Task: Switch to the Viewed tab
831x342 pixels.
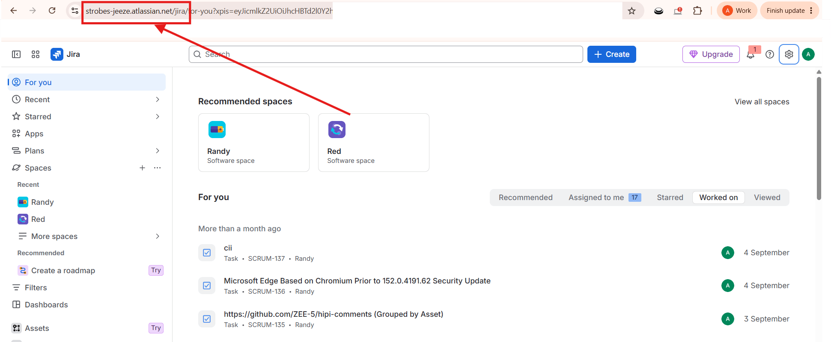Action: pyautogui.click(x=767, y=198)
